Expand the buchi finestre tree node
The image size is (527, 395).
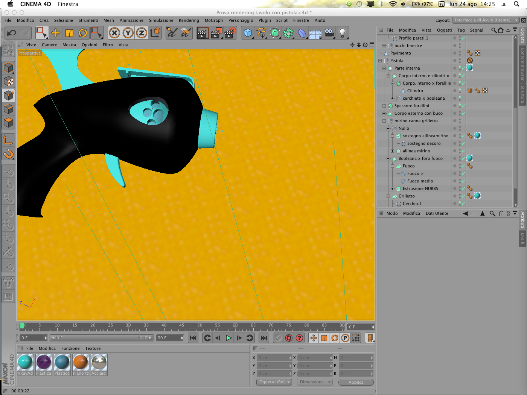click(x=384, y=46)
